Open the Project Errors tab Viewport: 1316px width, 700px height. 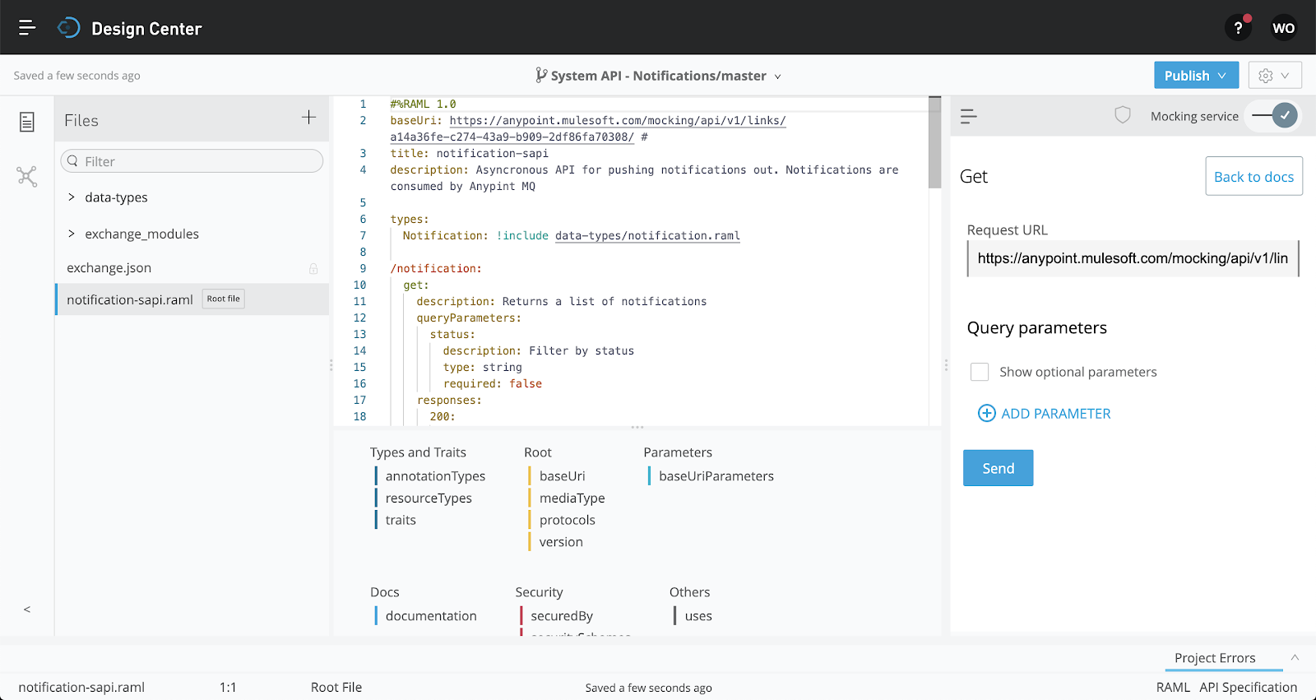point(1214,658)
